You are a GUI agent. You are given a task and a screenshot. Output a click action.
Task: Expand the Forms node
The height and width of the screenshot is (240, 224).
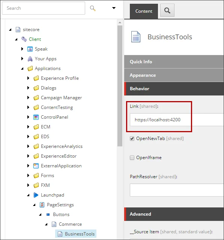[28, 175]
